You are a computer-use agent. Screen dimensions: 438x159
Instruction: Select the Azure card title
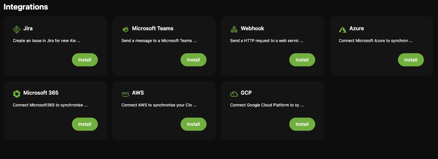click(357, 29)
